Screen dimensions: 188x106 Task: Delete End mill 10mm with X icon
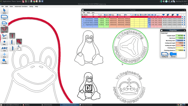click(x=184, y=23)
